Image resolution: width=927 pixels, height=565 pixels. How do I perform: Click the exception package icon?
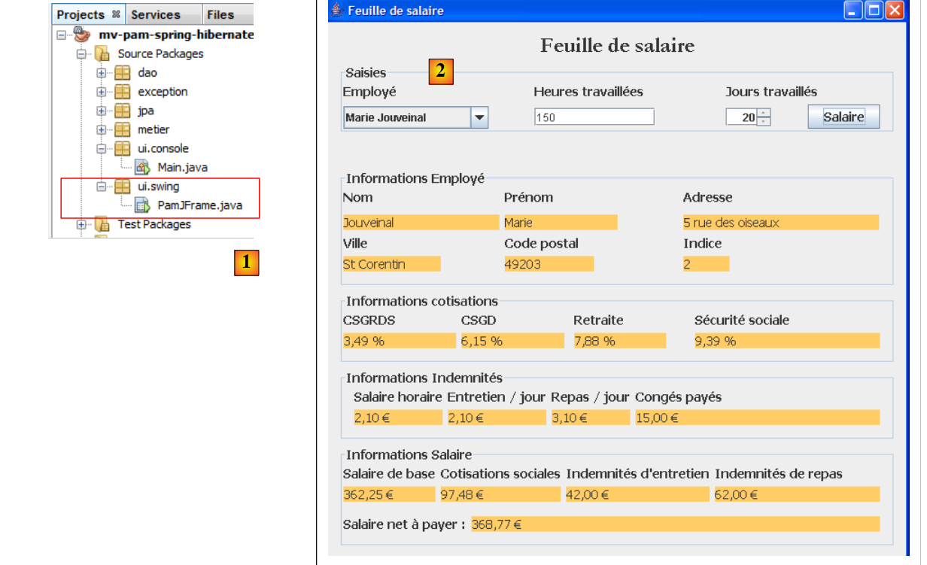[122, 92]
